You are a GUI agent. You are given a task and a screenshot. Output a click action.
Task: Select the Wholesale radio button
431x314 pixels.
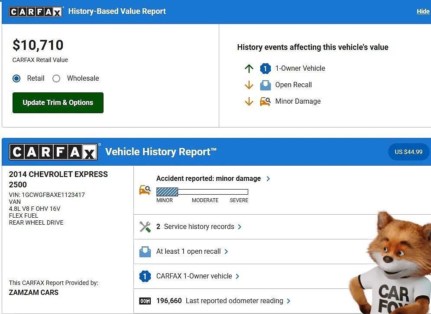(x=56, y=78)
